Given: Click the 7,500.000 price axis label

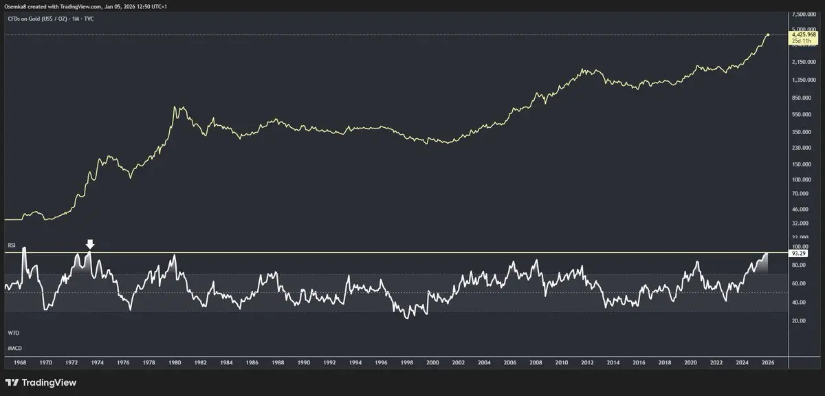Looking at the screenshot, I should (x=804, y=14).
